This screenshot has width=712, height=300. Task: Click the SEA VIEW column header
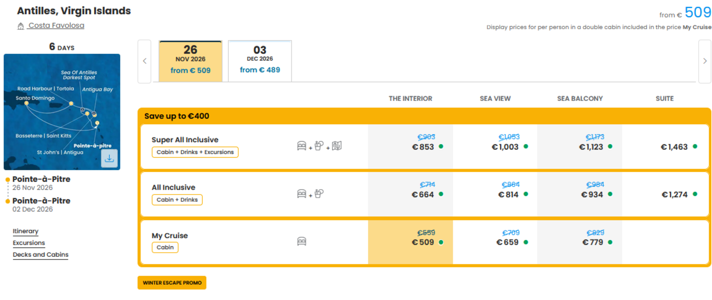pyautogui.click(x=495, y=99)
